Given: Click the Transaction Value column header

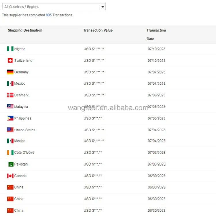Looking at the screenshot, I should (x=98, y=30).
